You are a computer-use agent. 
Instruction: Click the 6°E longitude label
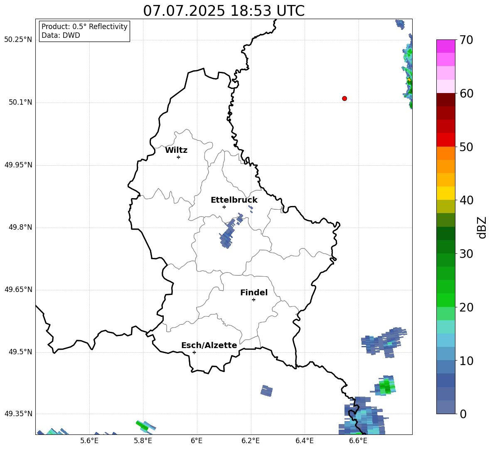[197, 441]
